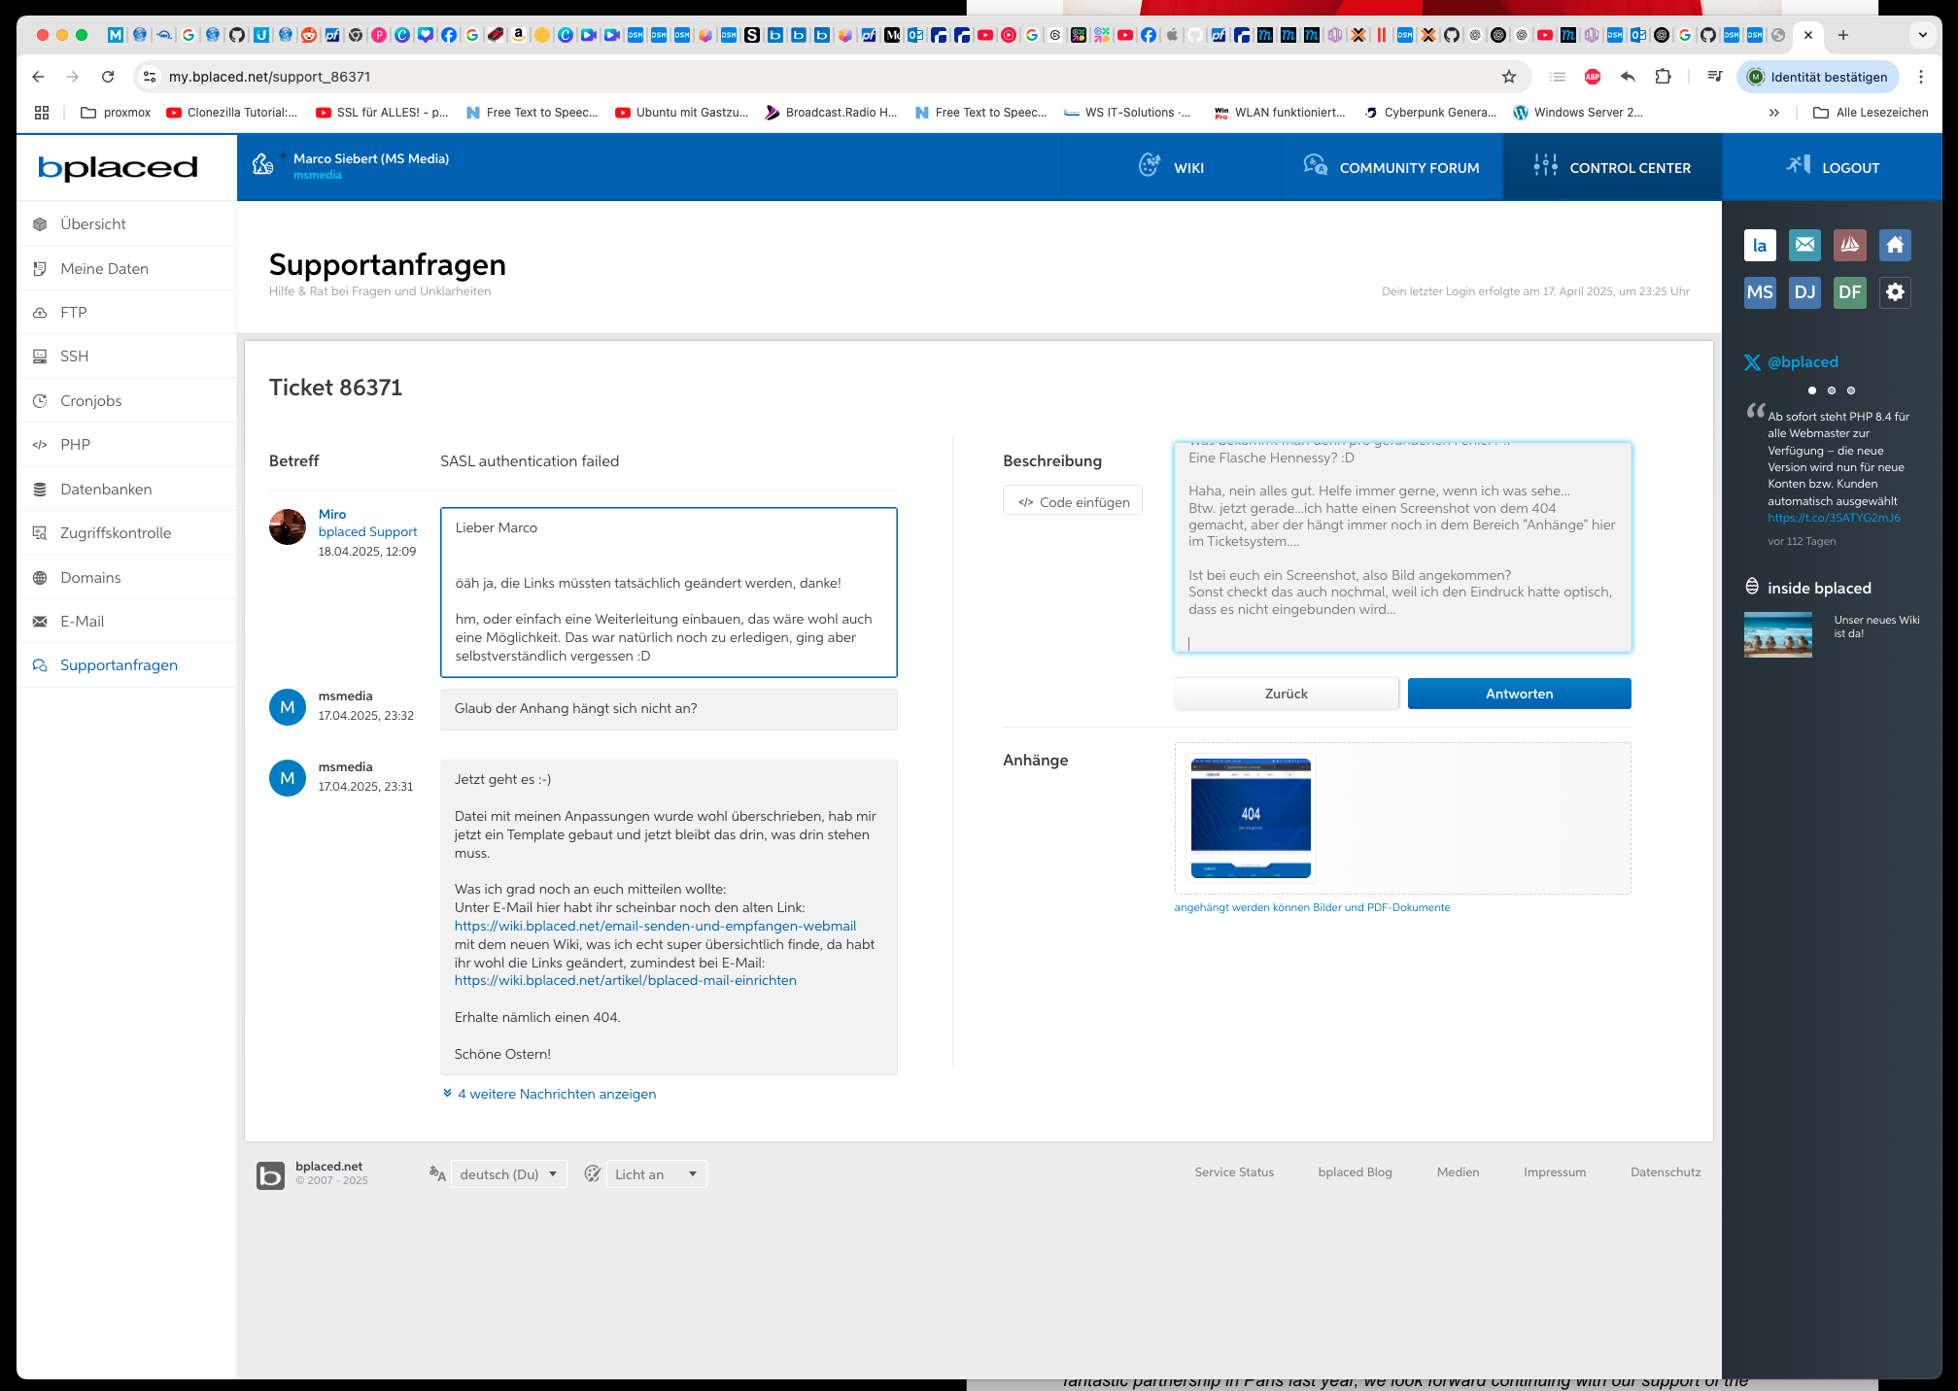Bookmark page with star icon
This screenshot has height=1391, width=1958.
tap(1508, 77)
